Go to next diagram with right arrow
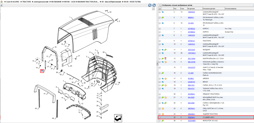254x123 pixels. [x=154, y=5]
